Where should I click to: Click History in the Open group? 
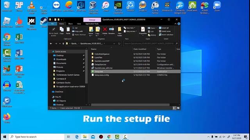[x=152, y=35]
